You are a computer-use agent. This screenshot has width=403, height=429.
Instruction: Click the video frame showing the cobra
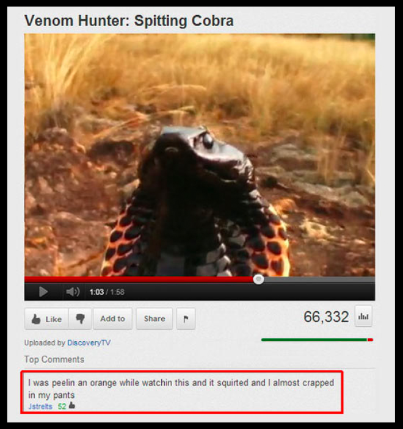(x=200, y=155)
